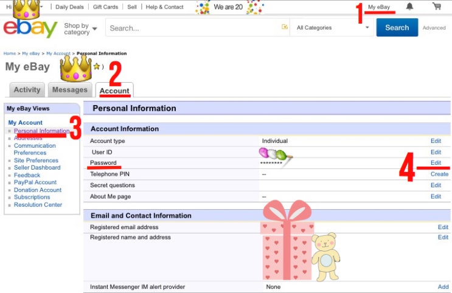The height and width of the screenshot is (293, 452).
Task: Click the notification bell icon
Action: click(x=409, y=7)
